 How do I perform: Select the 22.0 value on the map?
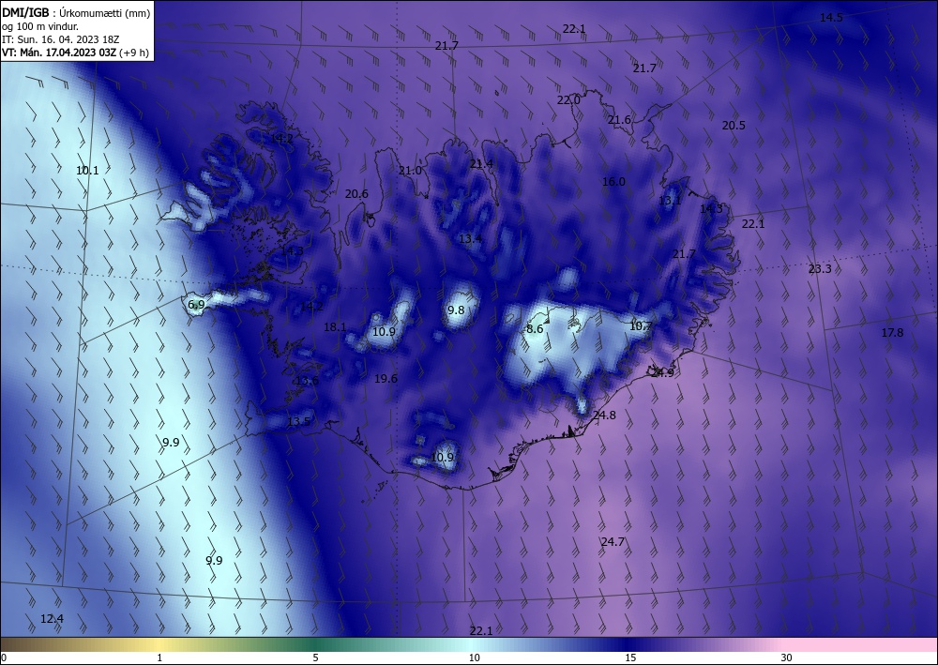[568, 100]
